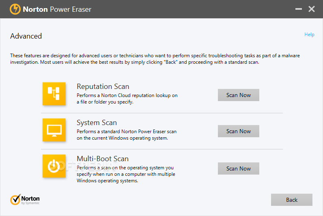Select the Multi-Boot Scan heading
The height and width of the screenshot is (216, 323).
103,159
